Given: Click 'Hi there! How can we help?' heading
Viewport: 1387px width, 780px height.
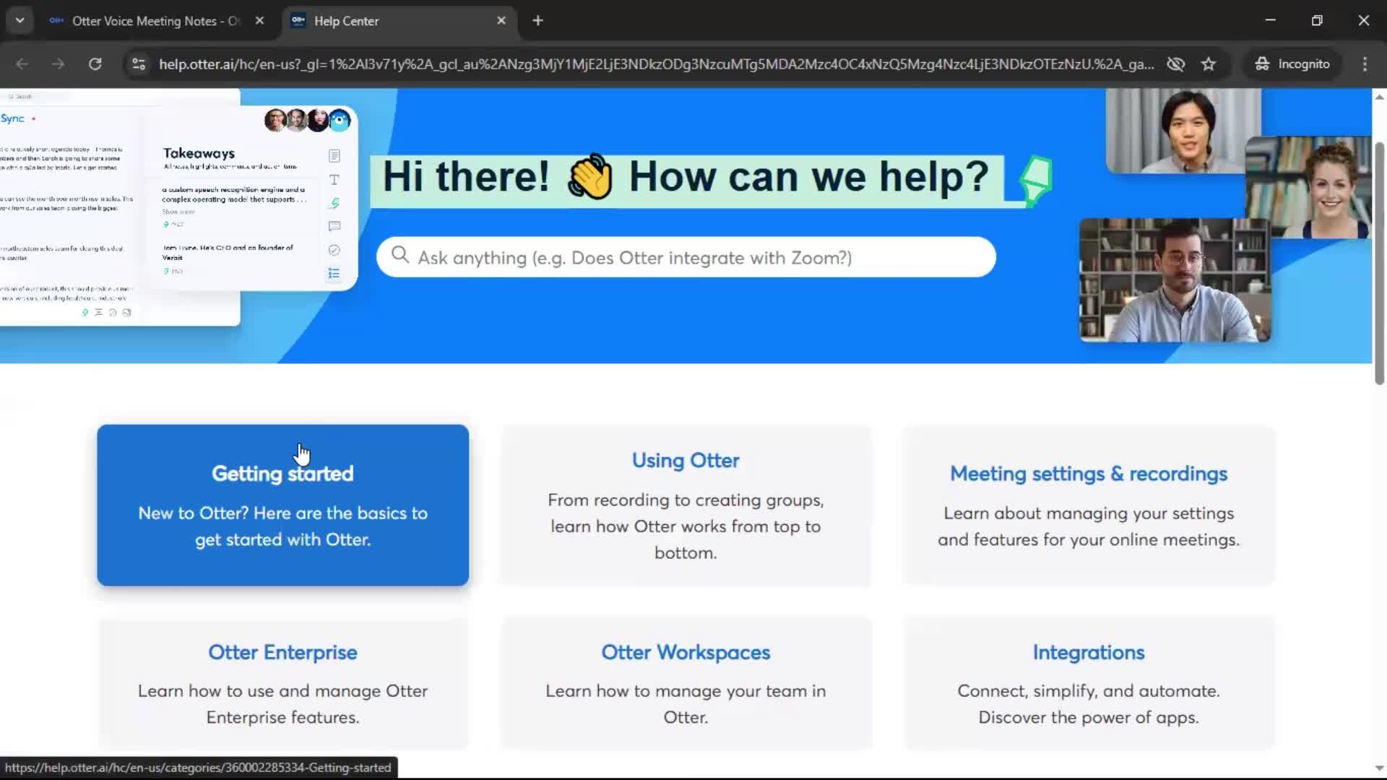Looking at the screenshot, I should (x=686, y=176).
